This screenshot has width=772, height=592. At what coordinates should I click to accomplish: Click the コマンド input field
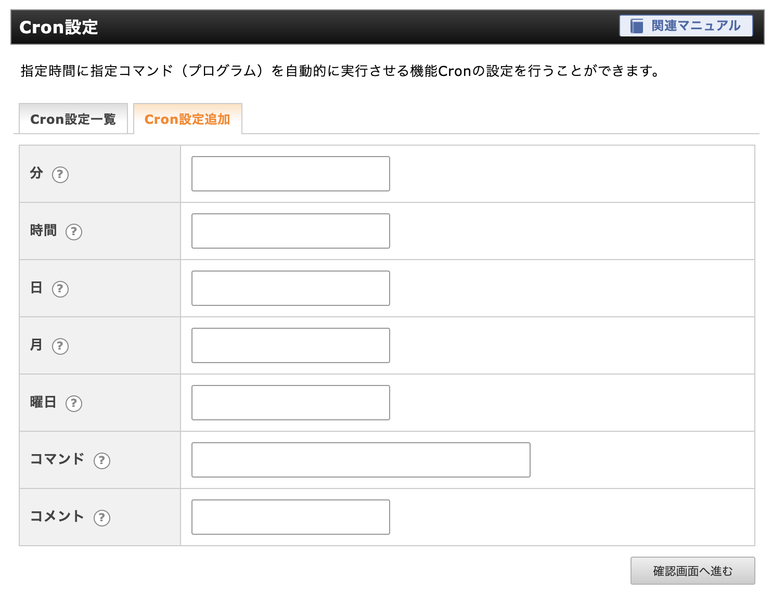pos(361,460)
